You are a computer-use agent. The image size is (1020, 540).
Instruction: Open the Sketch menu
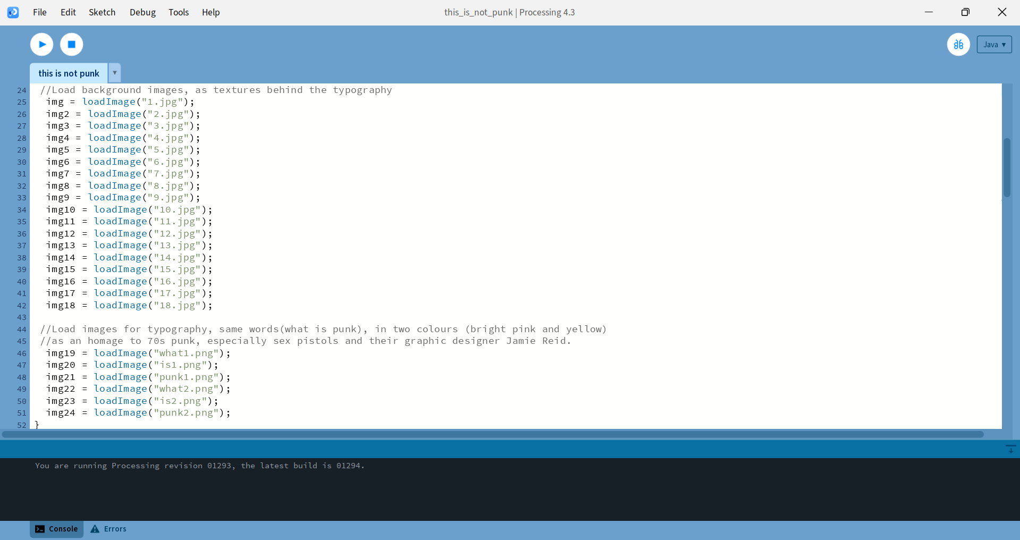coord(102,12)
